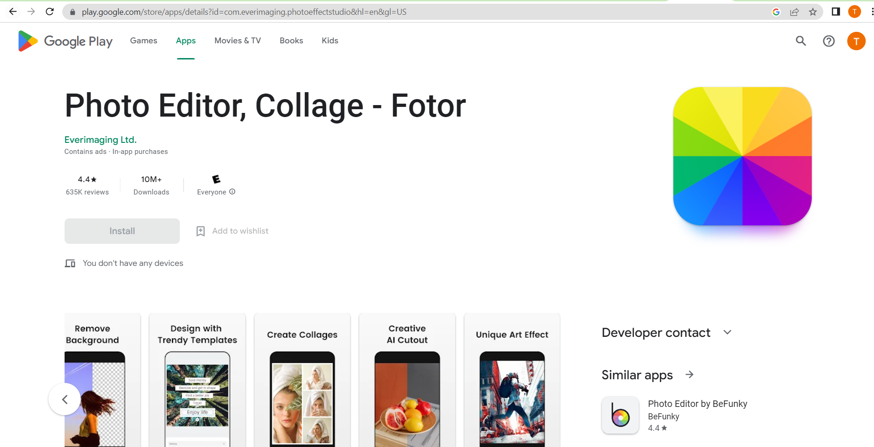Bookmark this page with the star icon

point(813,12)
